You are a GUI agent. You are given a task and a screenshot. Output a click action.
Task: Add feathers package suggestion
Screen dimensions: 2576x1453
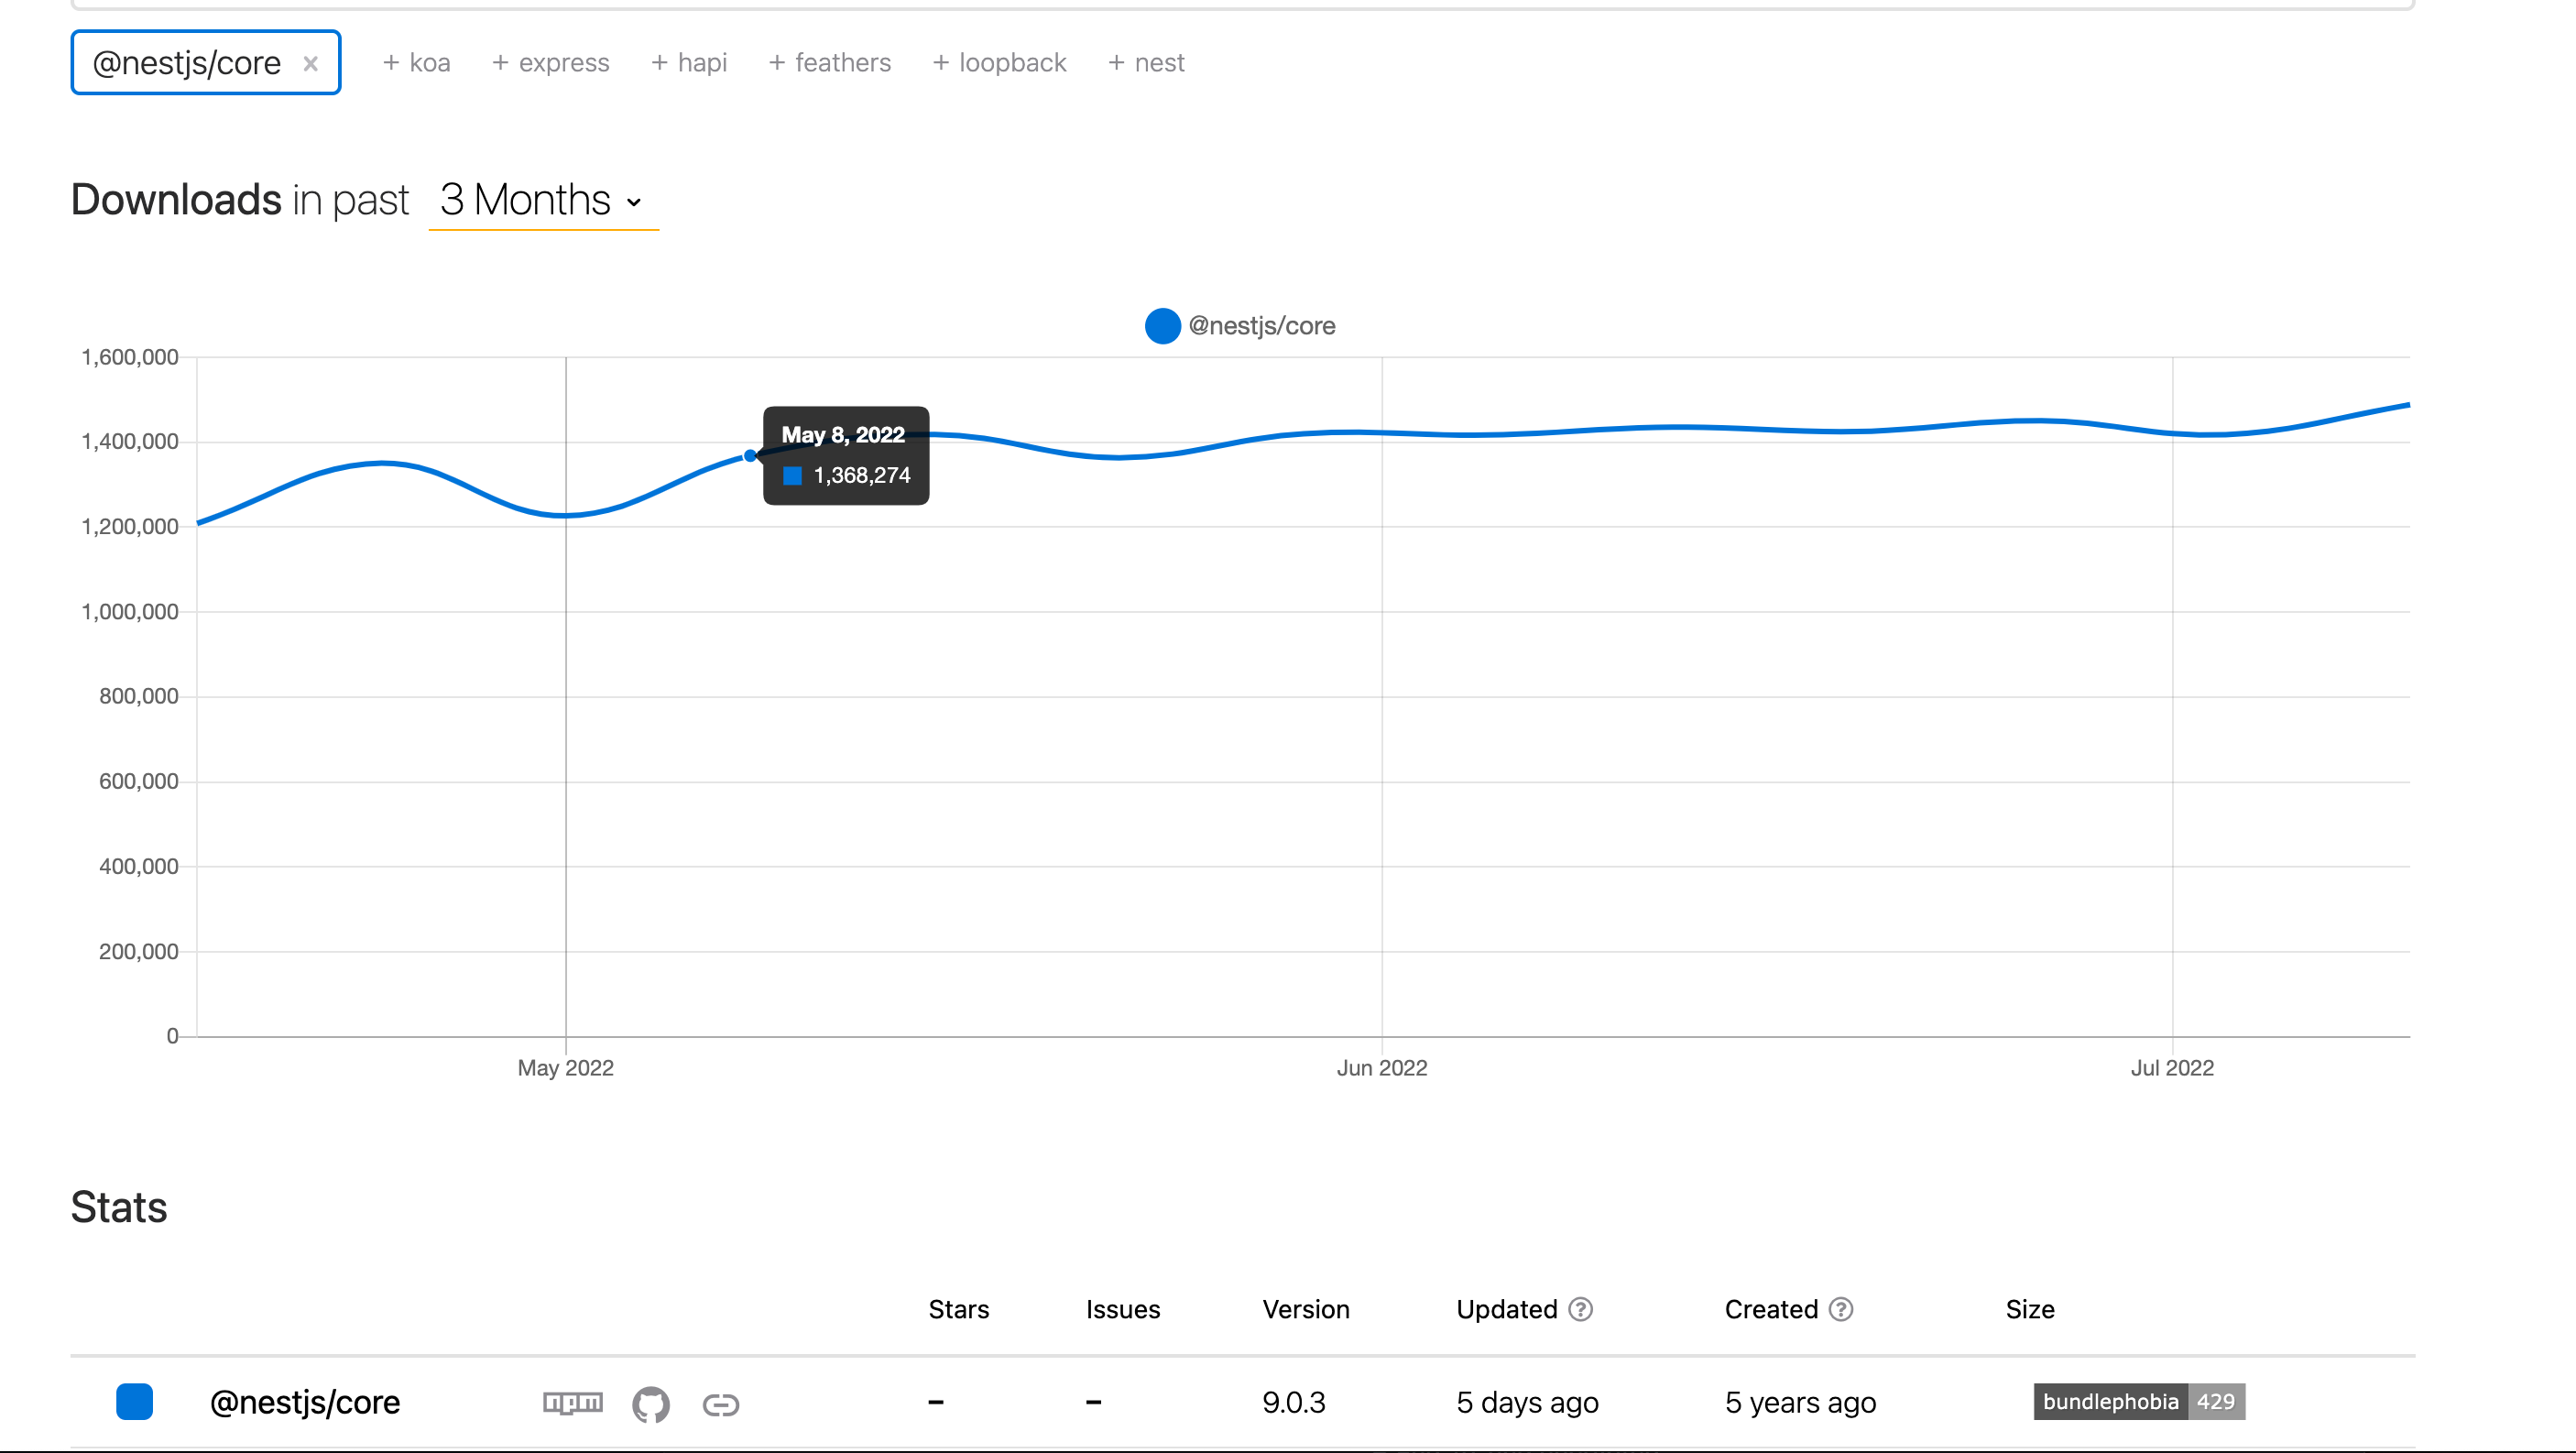pyautogui.click(x=830, y=63)
